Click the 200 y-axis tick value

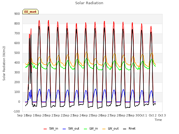click(x=17, y=82)
